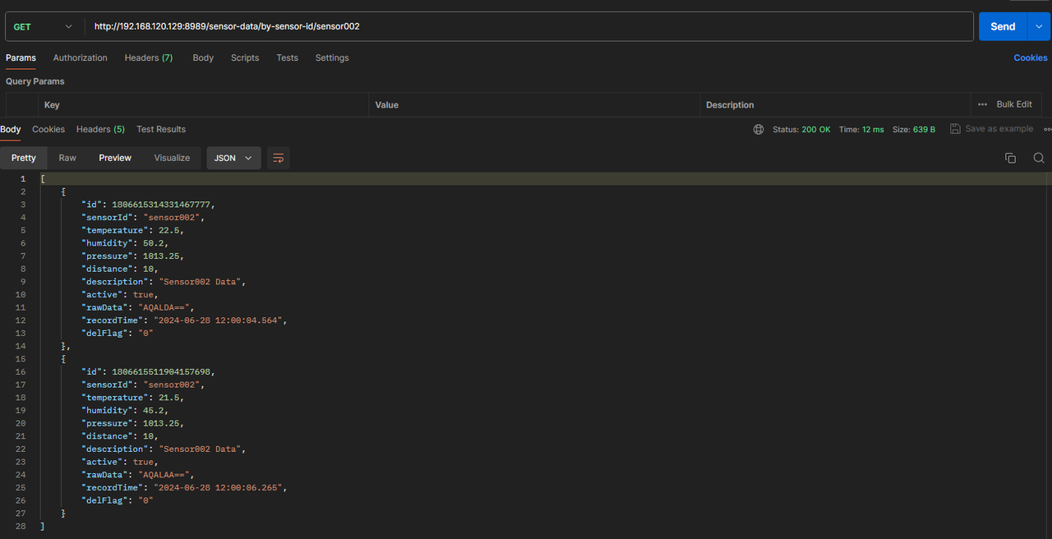Open the three-dots options beside Bulk Edit

coord(982,104)
